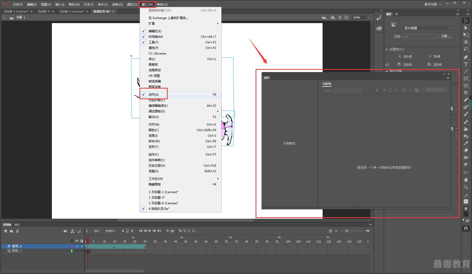Toggle the 编辑栏(E) checked menu item
Viewport: 472px width, 274px height.
click(181, 31)
